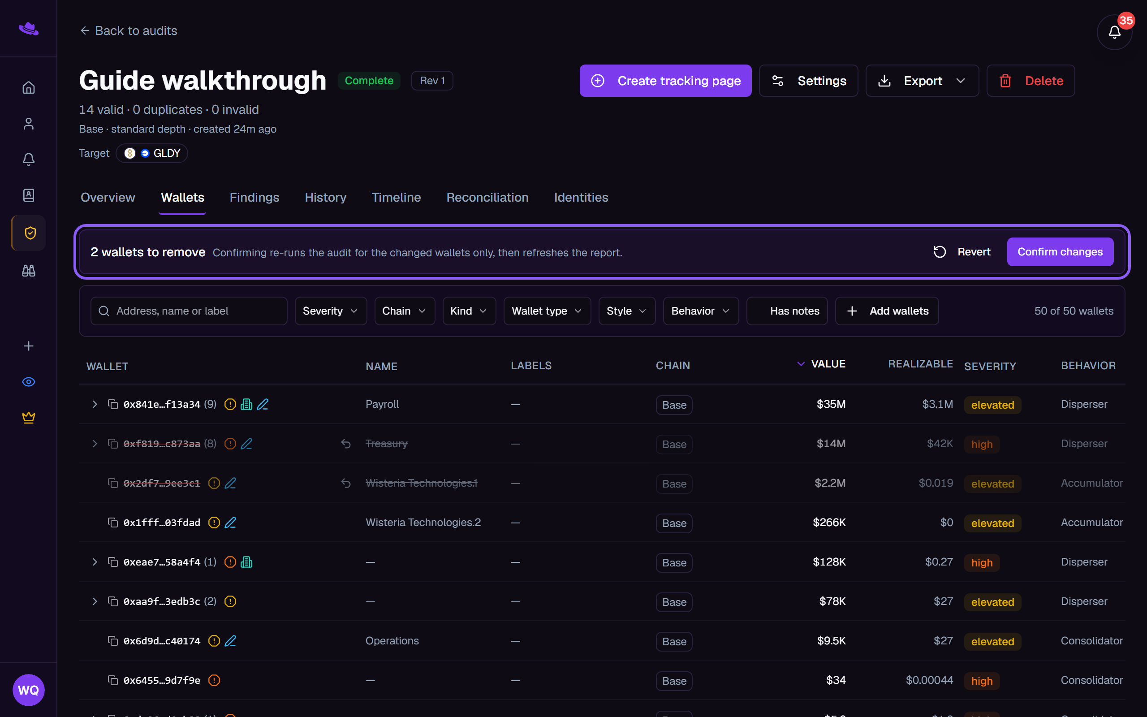Edit note on 0x841e…f13a34 wallet
1147x717 pixels.
(263, 404)
